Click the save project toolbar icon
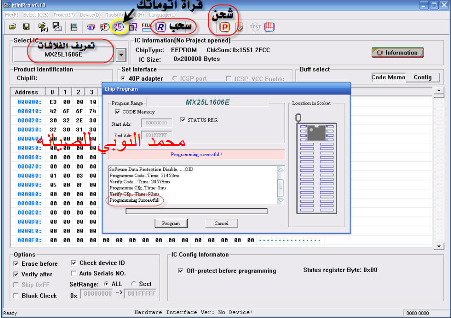This screenshot has height=318, width=451. [x=57, y=27]
